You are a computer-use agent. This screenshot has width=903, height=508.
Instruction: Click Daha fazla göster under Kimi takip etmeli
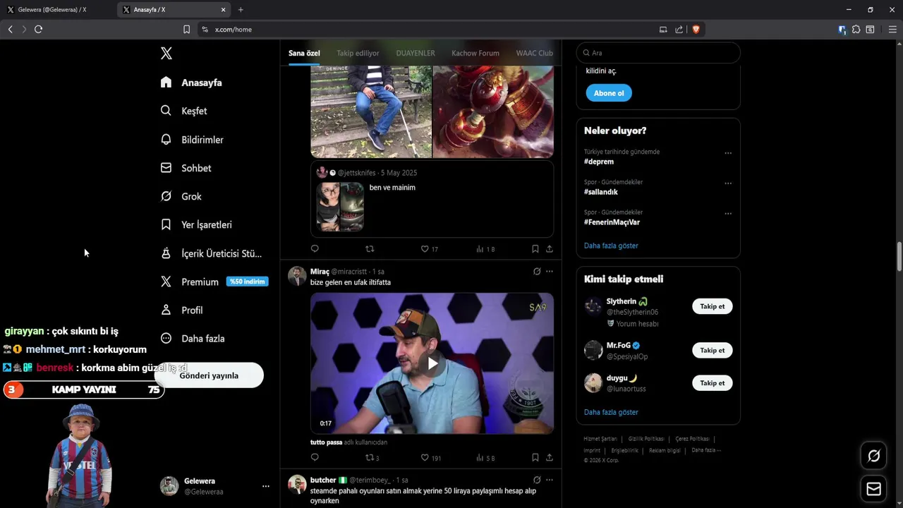pos(611,412)
